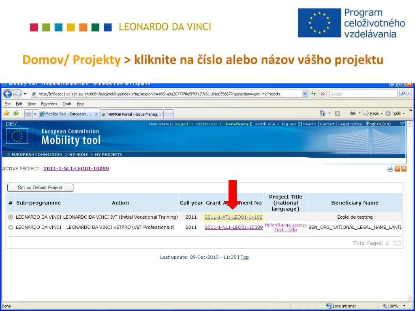The width and height of the screenshot is (415, 311).
Task: Click the EU flag logo in Mobility tool header
Action: (x=17, y=136)
